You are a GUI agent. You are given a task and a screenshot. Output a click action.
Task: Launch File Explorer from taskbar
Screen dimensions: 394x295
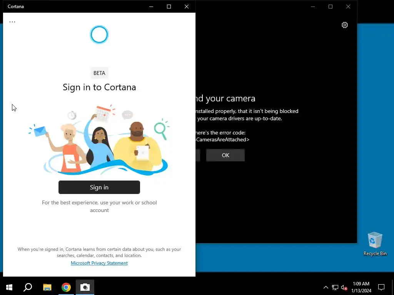point(47,287)
